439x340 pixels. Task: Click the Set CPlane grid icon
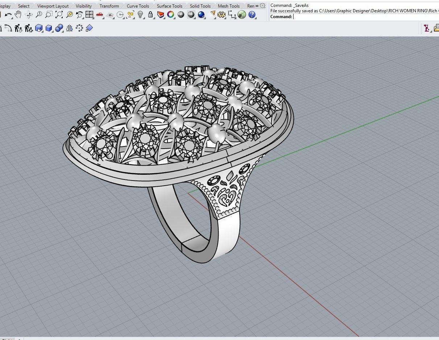click(110, 15)
